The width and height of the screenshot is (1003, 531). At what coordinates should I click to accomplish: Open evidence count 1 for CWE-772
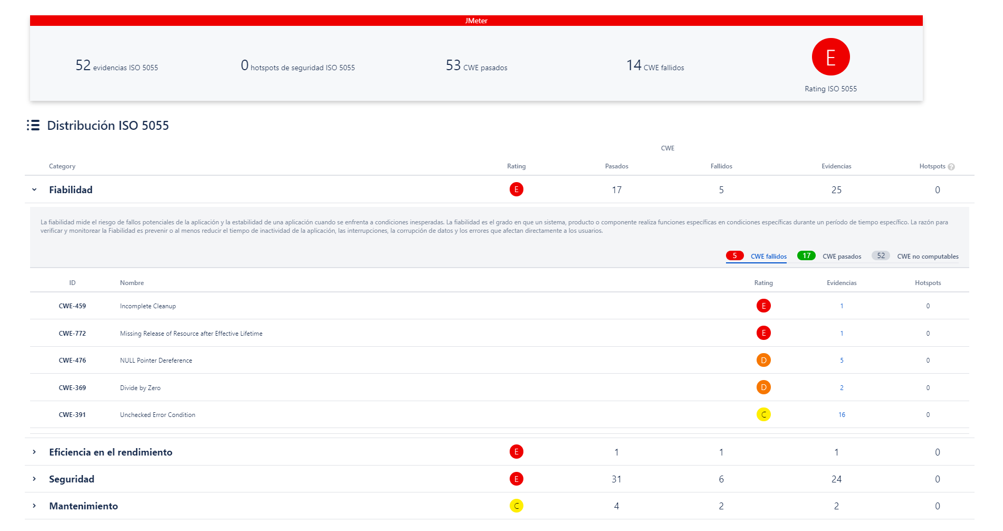point(842,334)
